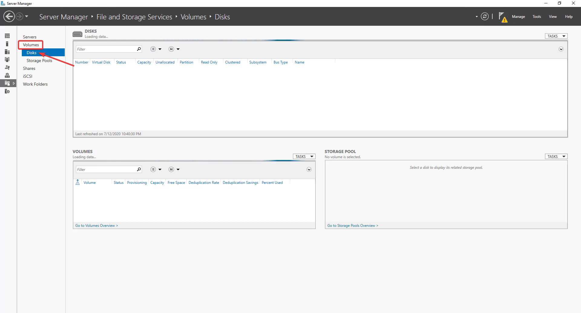This screenshot has height=313, width=581.
Task: Sort disks by the Unallocated column
Action: coord(165,62)
